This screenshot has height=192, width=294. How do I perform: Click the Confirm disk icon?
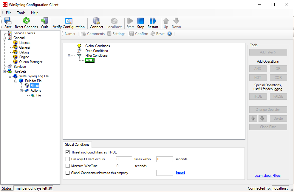pyautogui.click(x=131, y=34)
